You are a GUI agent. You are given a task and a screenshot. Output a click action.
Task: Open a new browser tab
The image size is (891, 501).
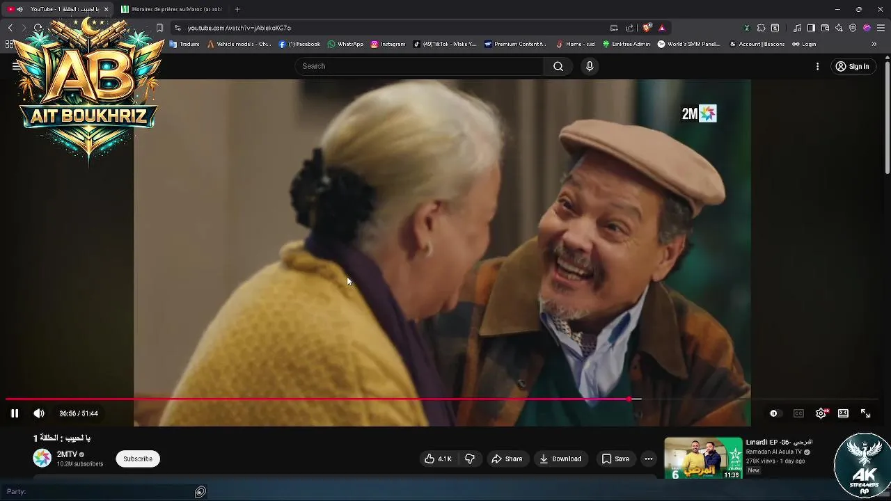pos(237,9)
